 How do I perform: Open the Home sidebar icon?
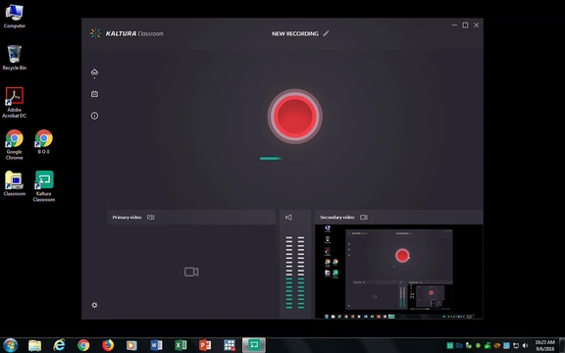[94, 72]
